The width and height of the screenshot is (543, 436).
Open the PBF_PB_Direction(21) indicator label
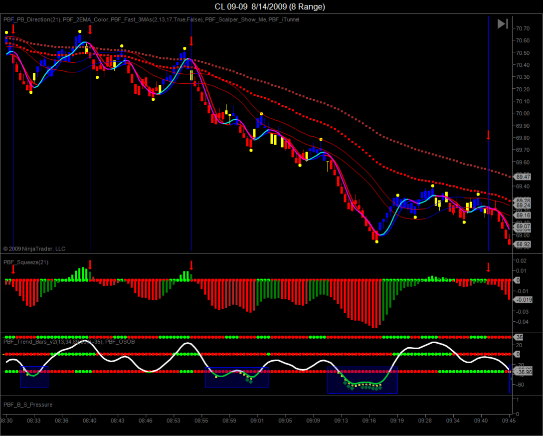click(32, 19)
